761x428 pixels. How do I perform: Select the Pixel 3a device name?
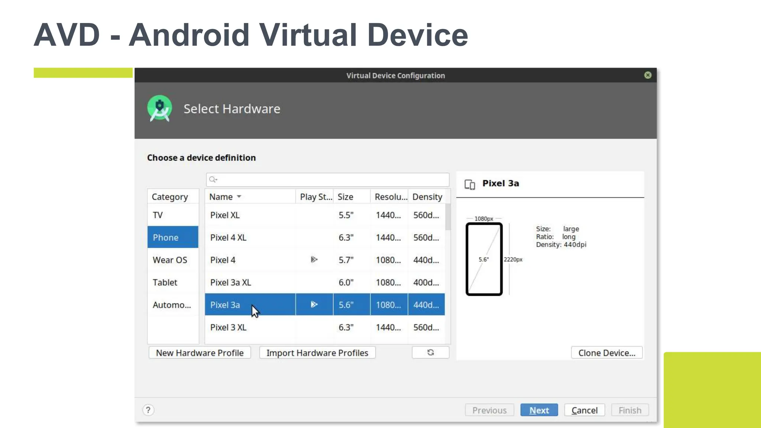point(225,305)
